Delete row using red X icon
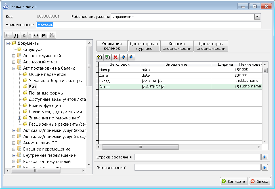Screen dimensions: 275x189 (116, 57)
